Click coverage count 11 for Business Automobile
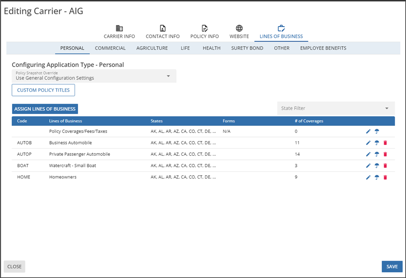 297,143
